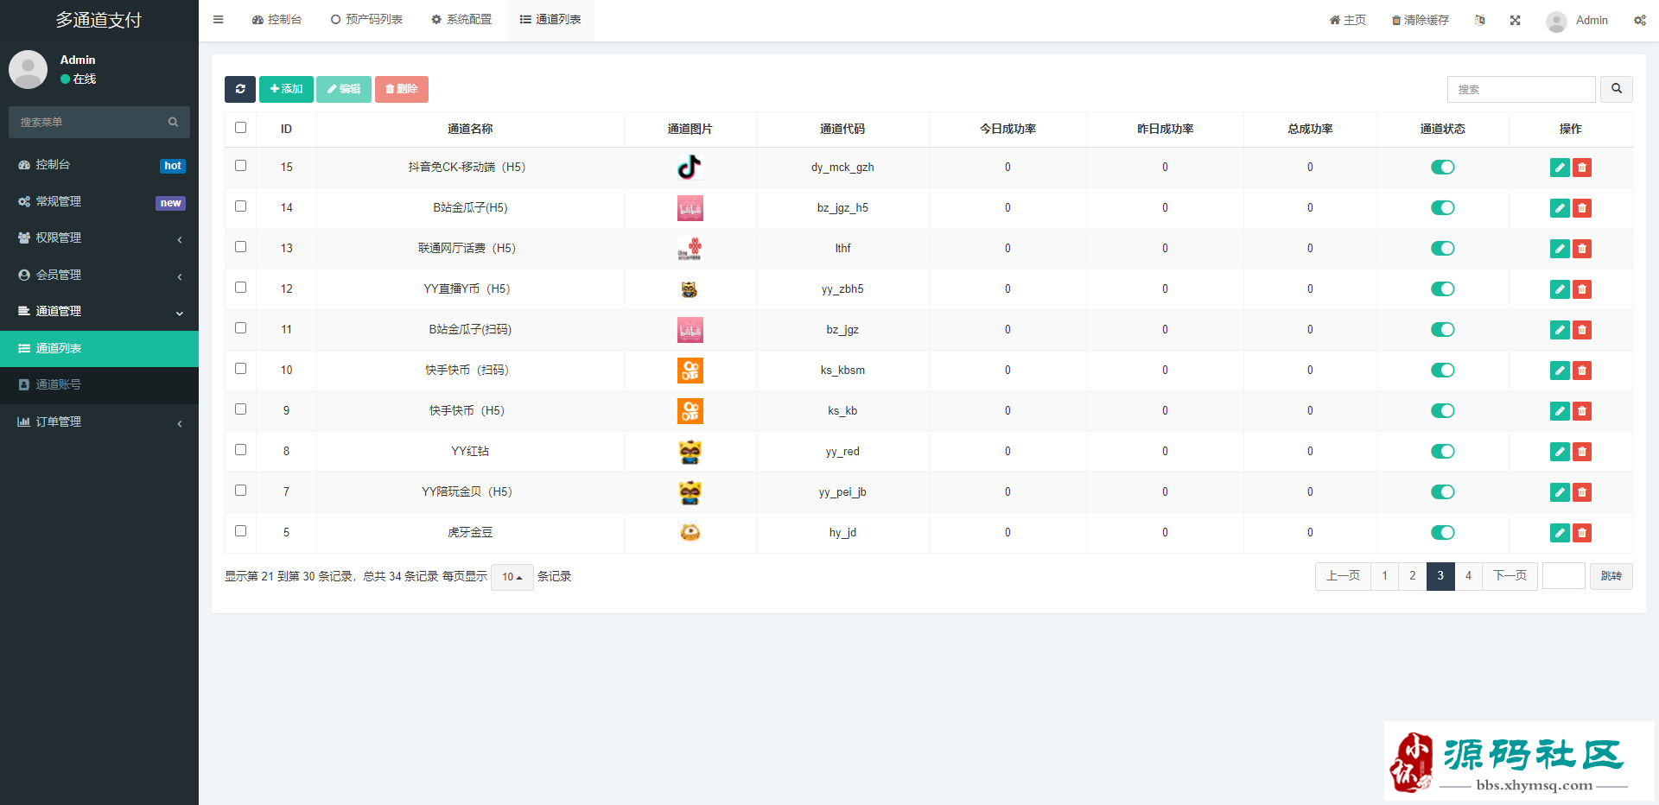Edit the row with ID 15
Image resolution: width=1659 pixels, height=805 pixels.
click(x=1559, y=168)
